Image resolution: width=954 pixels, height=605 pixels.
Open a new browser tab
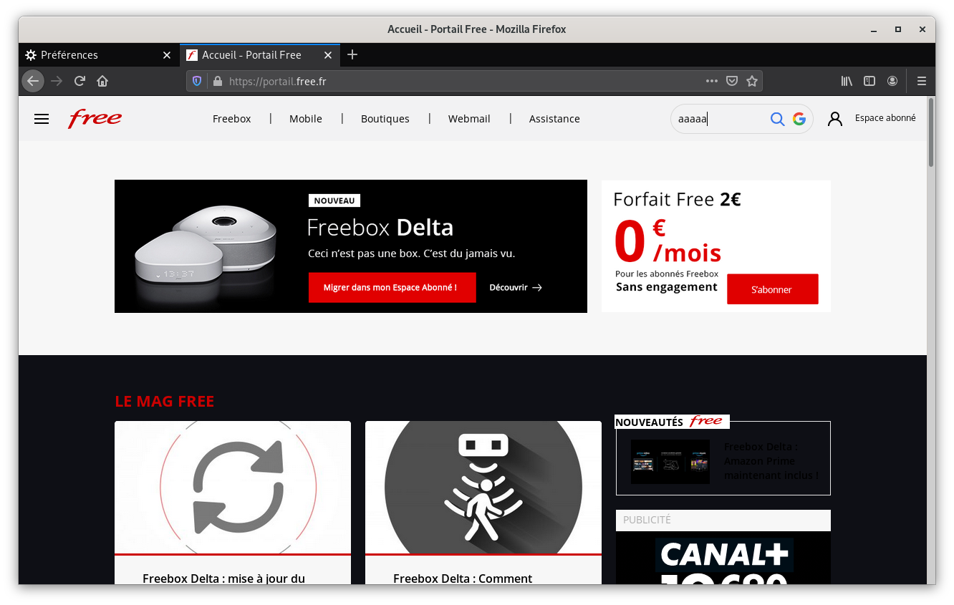click(x=352, y=54)
